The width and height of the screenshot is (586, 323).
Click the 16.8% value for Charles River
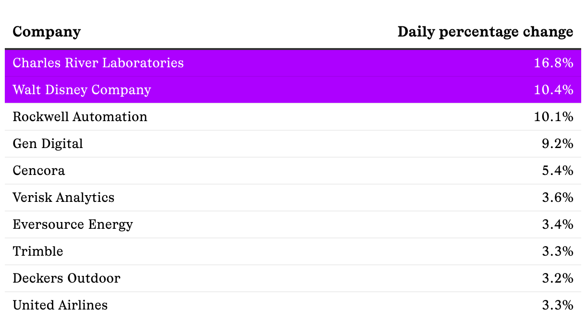pos(553,63)
